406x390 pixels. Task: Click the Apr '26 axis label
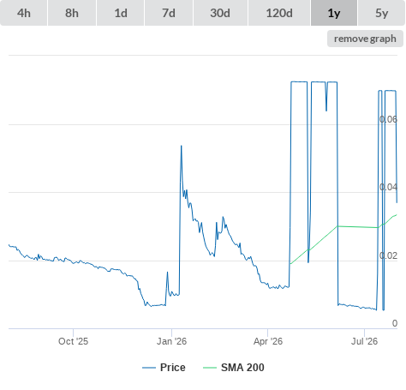point(268,341)
